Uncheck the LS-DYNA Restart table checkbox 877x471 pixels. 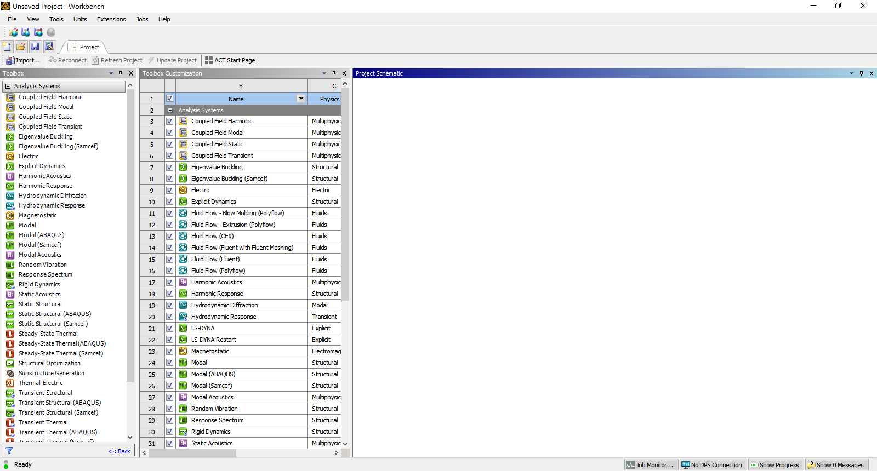click(170, 340)
